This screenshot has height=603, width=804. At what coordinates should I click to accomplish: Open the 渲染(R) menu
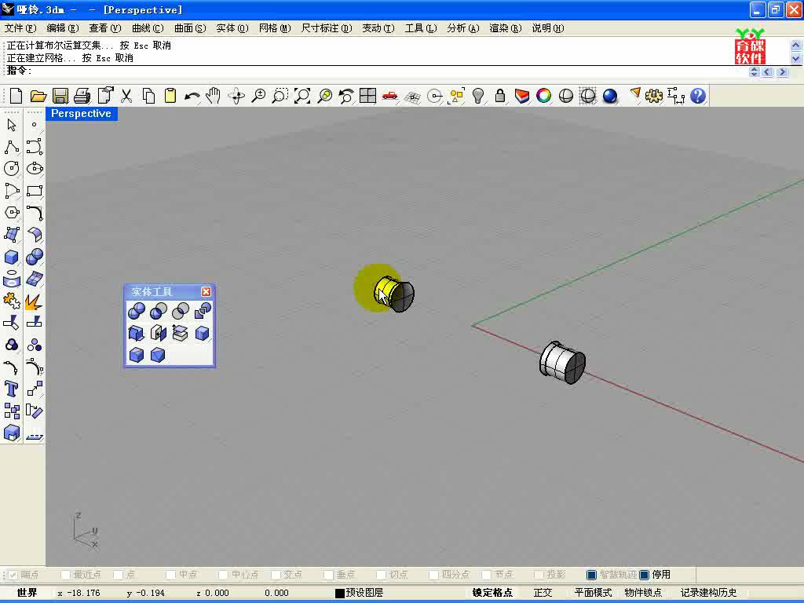[x=506, y=28]
